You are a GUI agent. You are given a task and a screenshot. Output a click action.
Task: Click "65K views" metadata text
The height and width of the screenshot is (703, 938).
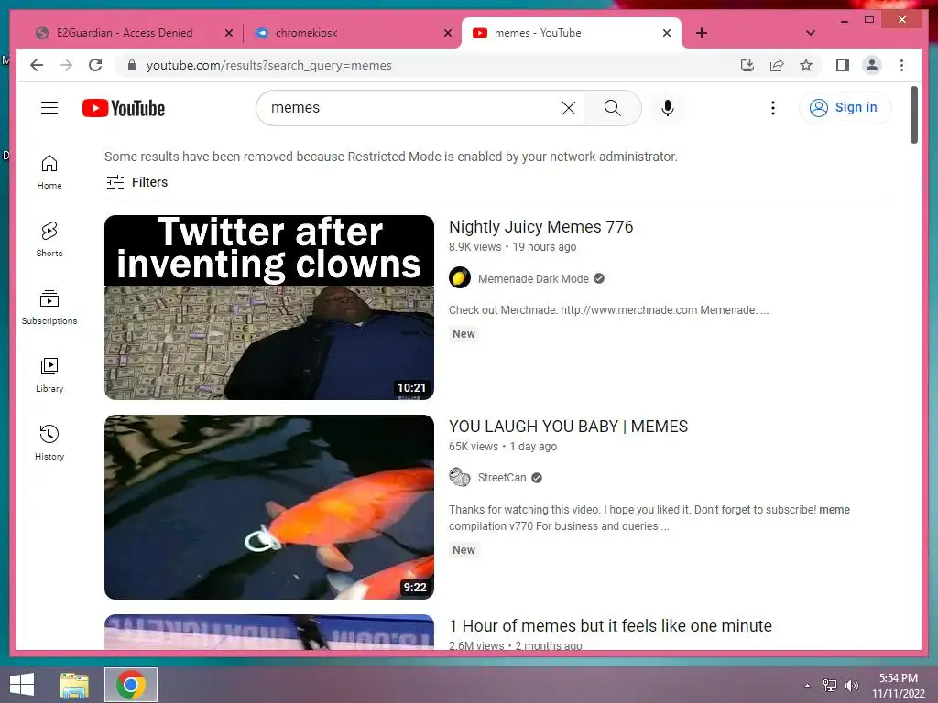click(474, 447)
